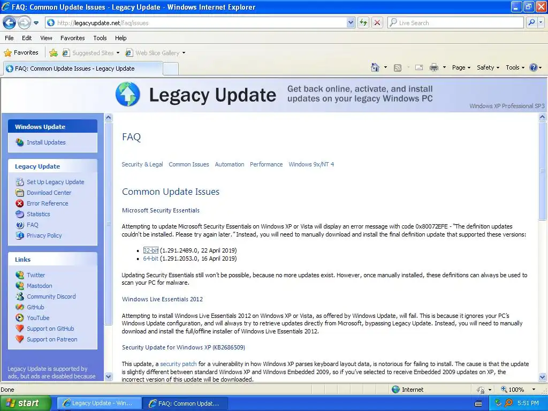The width and height of the screenshot is (548, 411).
Task: Open the Help menu
Action: (x=120, y=38)
